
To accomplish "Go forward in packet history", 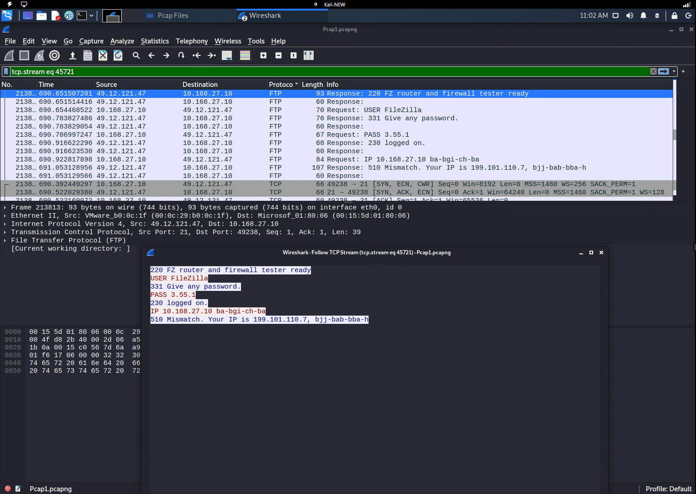I will (x=166, y=55).
